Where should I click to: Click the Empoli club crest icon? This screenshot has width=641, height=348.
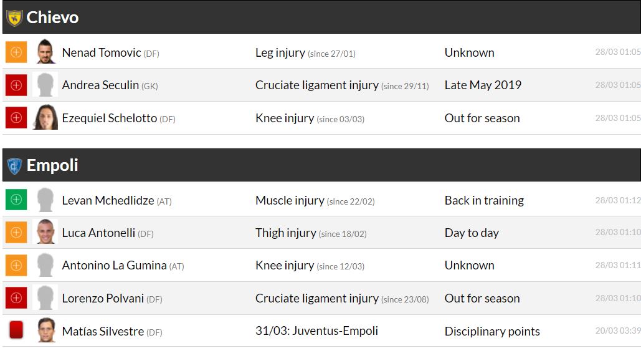(14, 166)
